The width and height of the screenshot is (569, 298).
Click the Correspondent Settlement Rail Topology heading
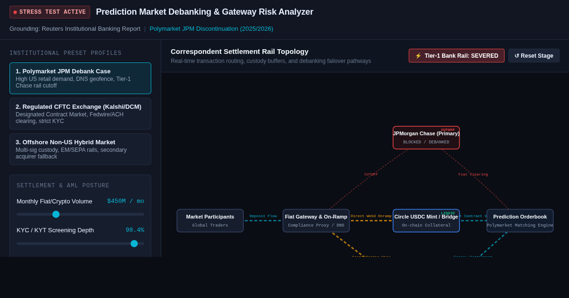click(239, 52)
